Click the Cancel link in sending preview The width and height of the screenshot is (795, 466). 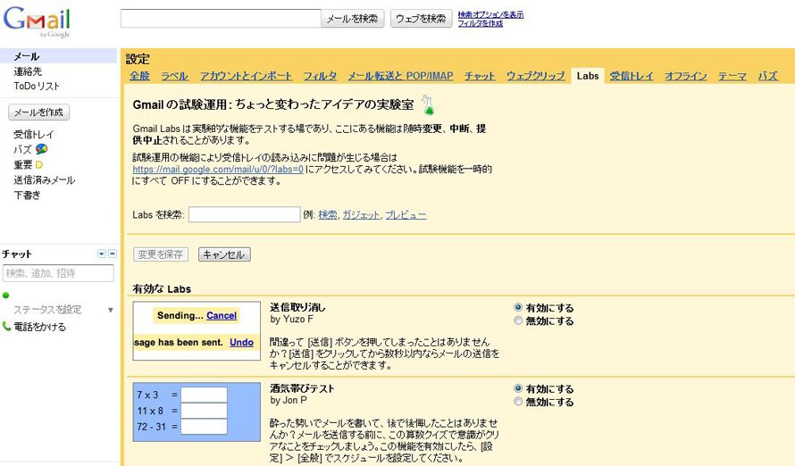point(222,315)
